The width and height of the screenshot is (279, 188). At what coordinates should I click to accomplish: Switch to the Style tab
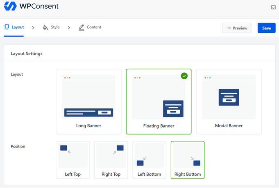point(55,27)
